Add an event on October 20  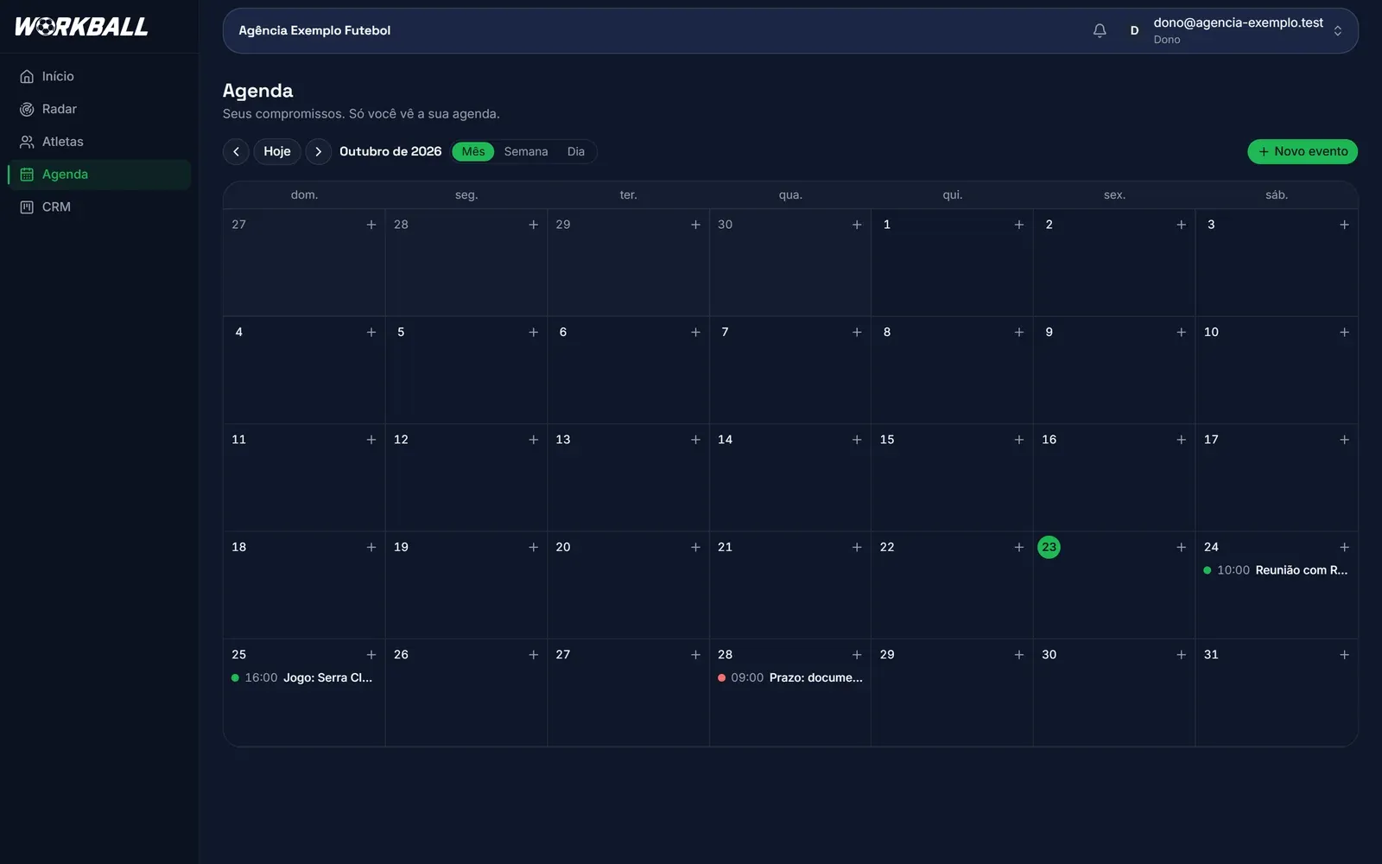tap(695, 547)
